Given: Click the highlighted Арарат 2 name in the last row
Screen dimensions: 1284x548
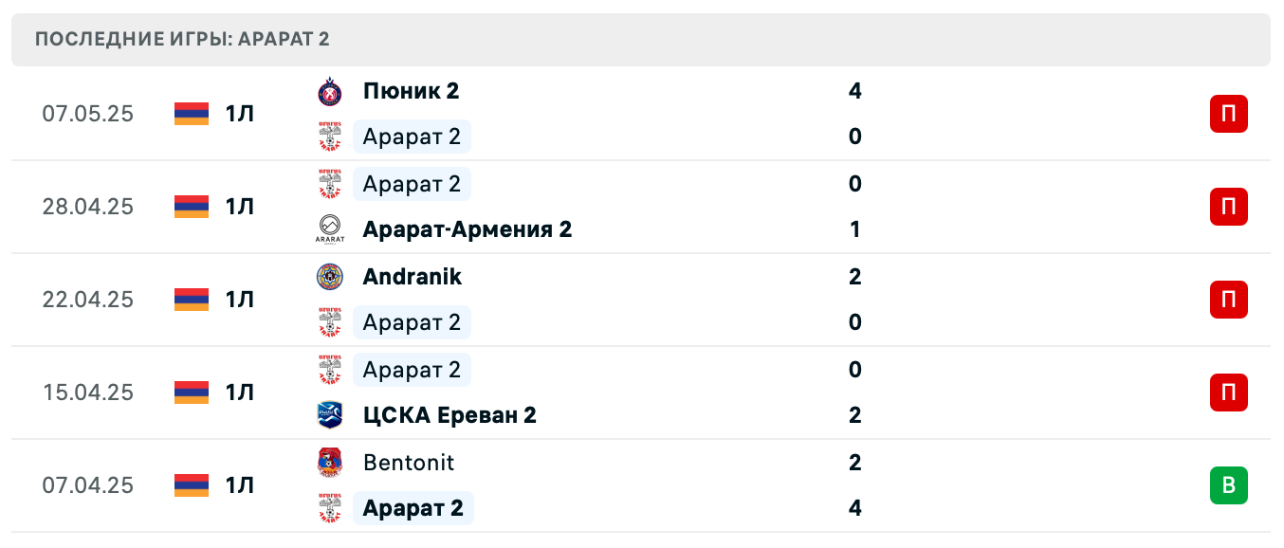Looking at the screenshot, I should [412, 508].
